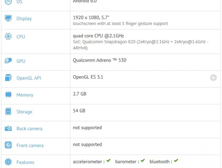Click the accelerometer green checkmark
The image size is (222, 168).
coord(108,161)
